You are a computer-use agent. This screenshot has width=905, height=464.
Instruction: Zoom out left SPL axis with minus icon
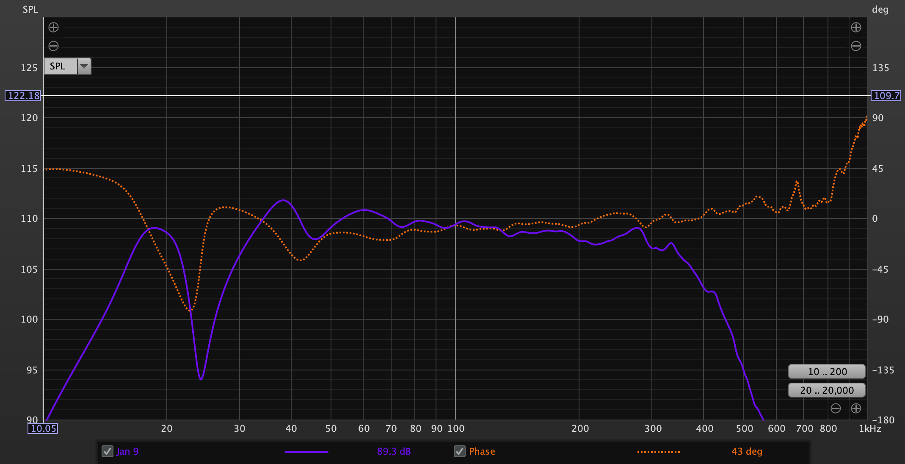[53, 46]
